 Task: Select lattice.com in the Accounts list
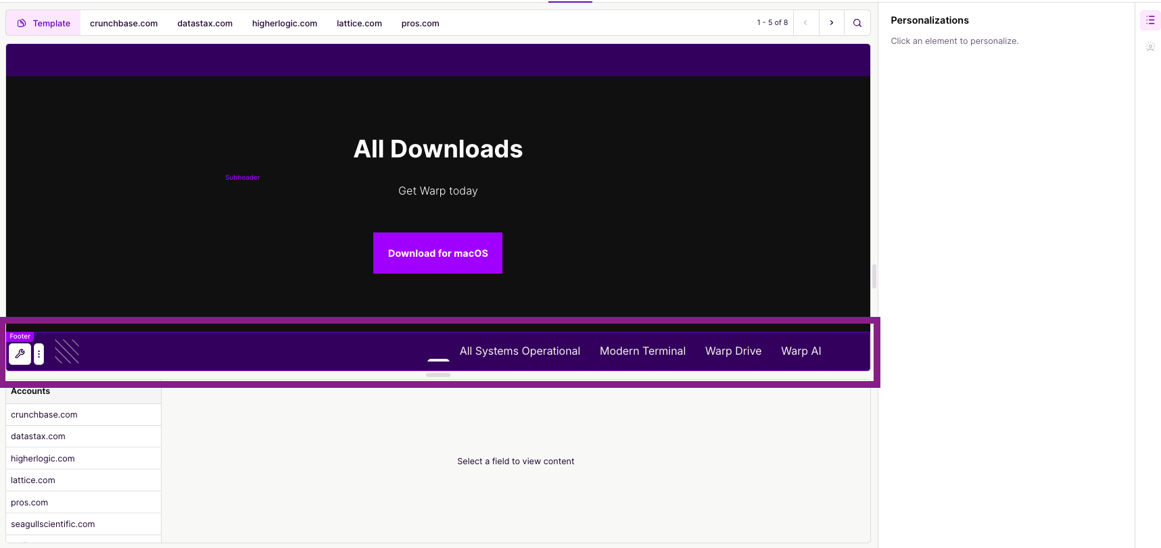coord(33,480)
